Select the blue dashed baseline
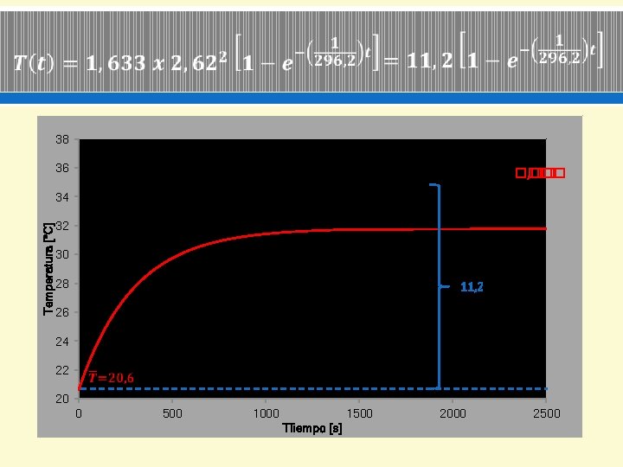The width and height of the screenshot is (623, 467). coord(312,389)
